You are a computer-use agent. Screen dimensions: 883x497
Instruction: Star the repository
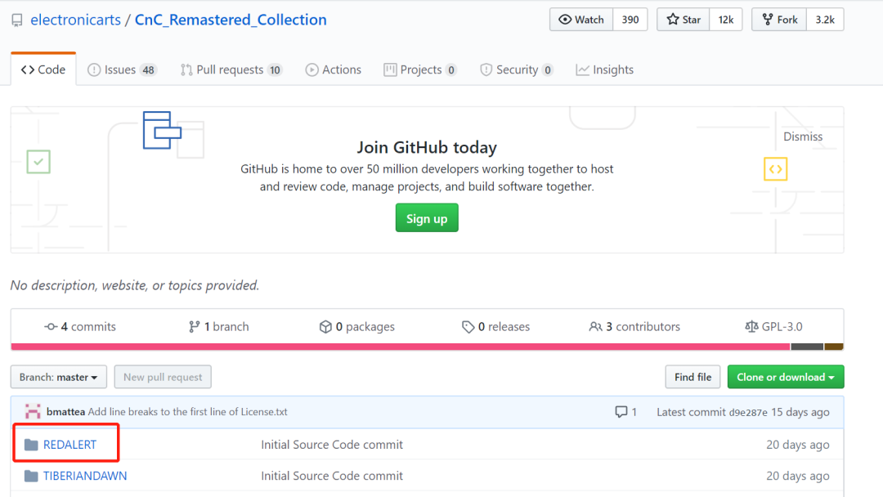point(684,20)
